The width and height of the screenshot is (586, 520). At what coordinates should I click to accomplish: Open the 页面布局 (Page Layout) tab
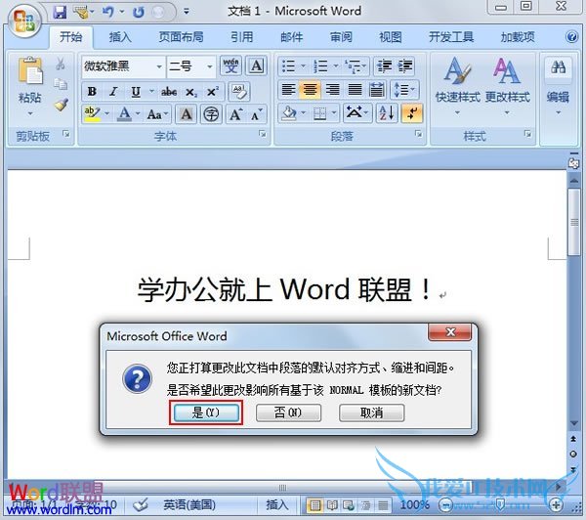click(x=181, y=38)
